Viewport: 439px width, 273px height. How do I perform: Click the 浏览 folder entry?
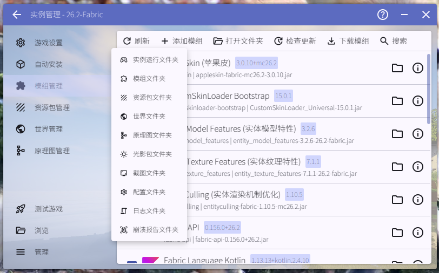click(57, 230)
